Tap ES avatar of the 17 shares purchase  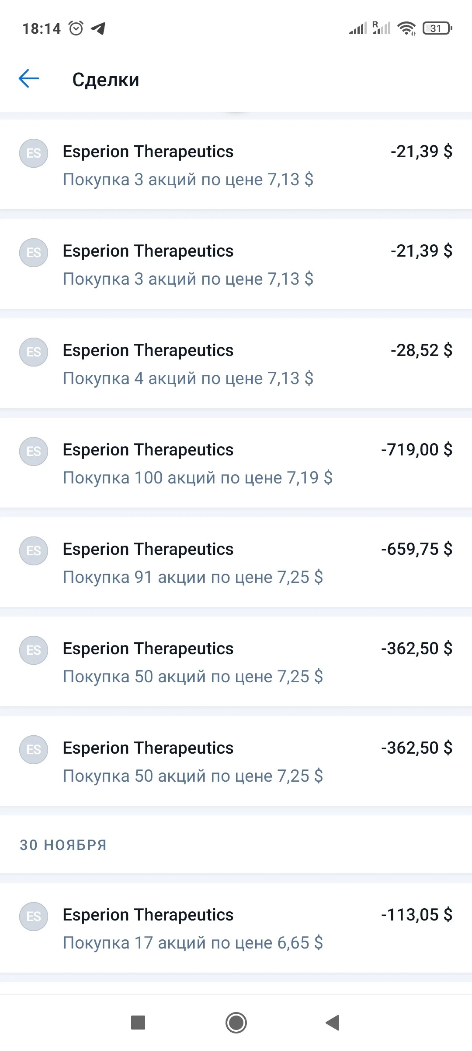pyautogui.click(x=34, y=917)
